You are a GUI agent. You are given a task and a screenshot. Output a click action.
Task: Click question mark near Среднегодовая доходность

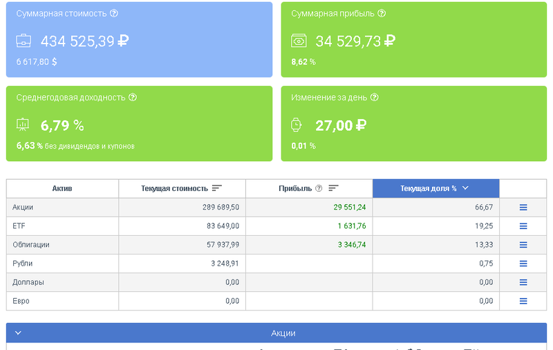133,98
